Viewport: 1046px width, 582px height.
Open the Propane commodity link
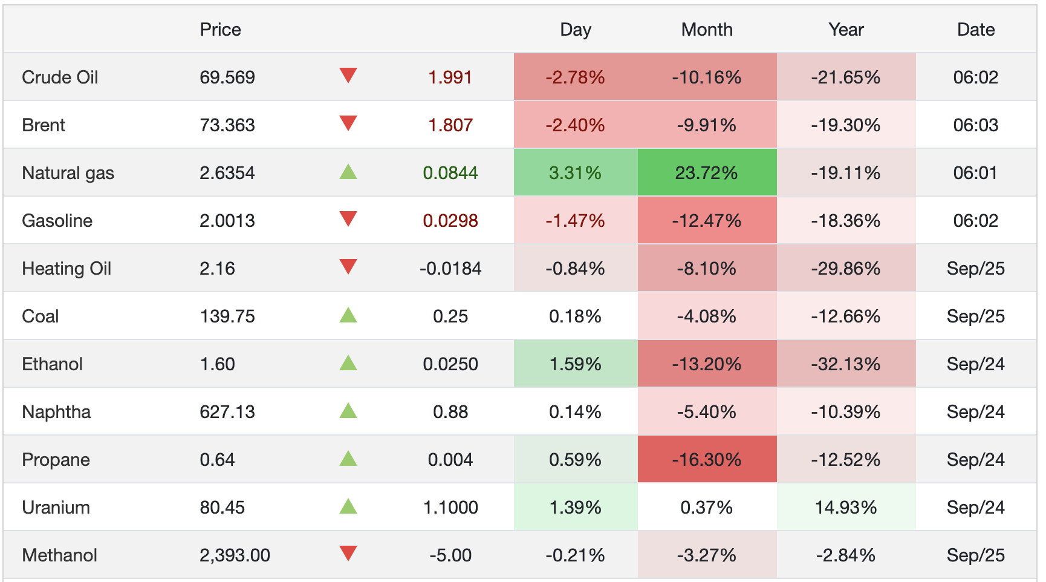click(x=56, y=460)
